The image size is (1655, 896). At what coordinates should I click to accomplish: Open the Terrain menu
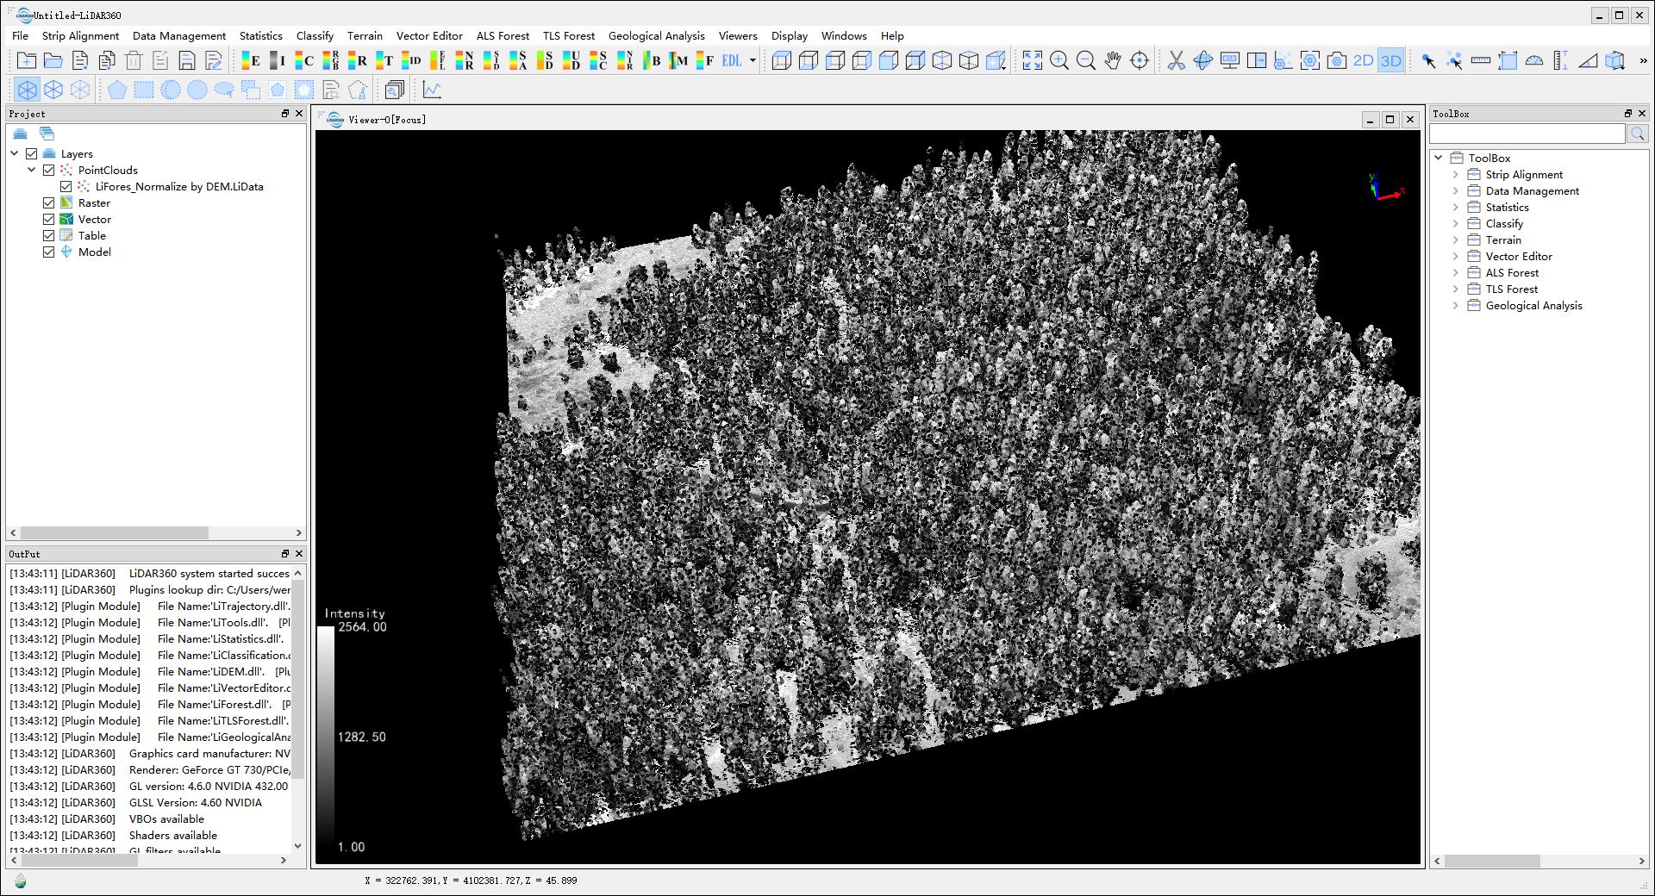click(x=365, y=36)
